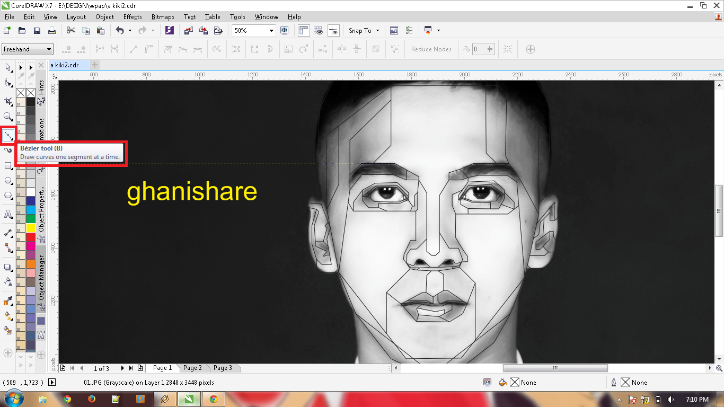
Task: Pick the red palette swatch
Action: pos(31,236)
